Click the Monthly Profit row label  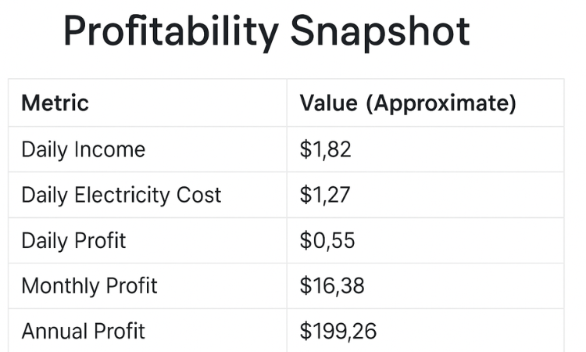tap(89, 286)
